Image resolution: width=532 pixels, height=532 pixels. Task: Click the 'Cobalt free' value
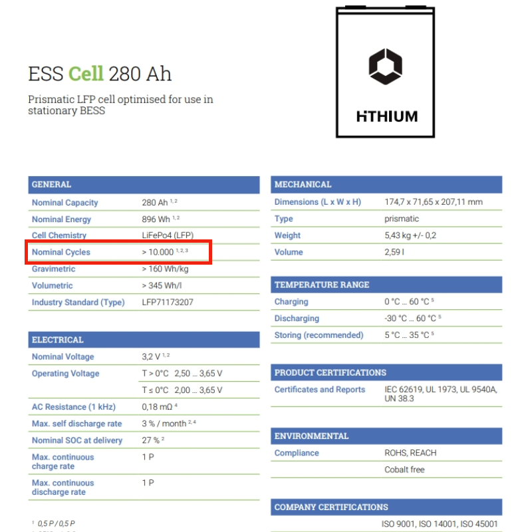(x=404, y=469)
